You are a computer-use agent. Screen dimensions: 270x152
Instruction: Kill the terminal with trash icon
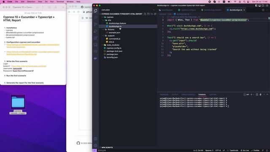pyautogui.click(x=261, y=95)
